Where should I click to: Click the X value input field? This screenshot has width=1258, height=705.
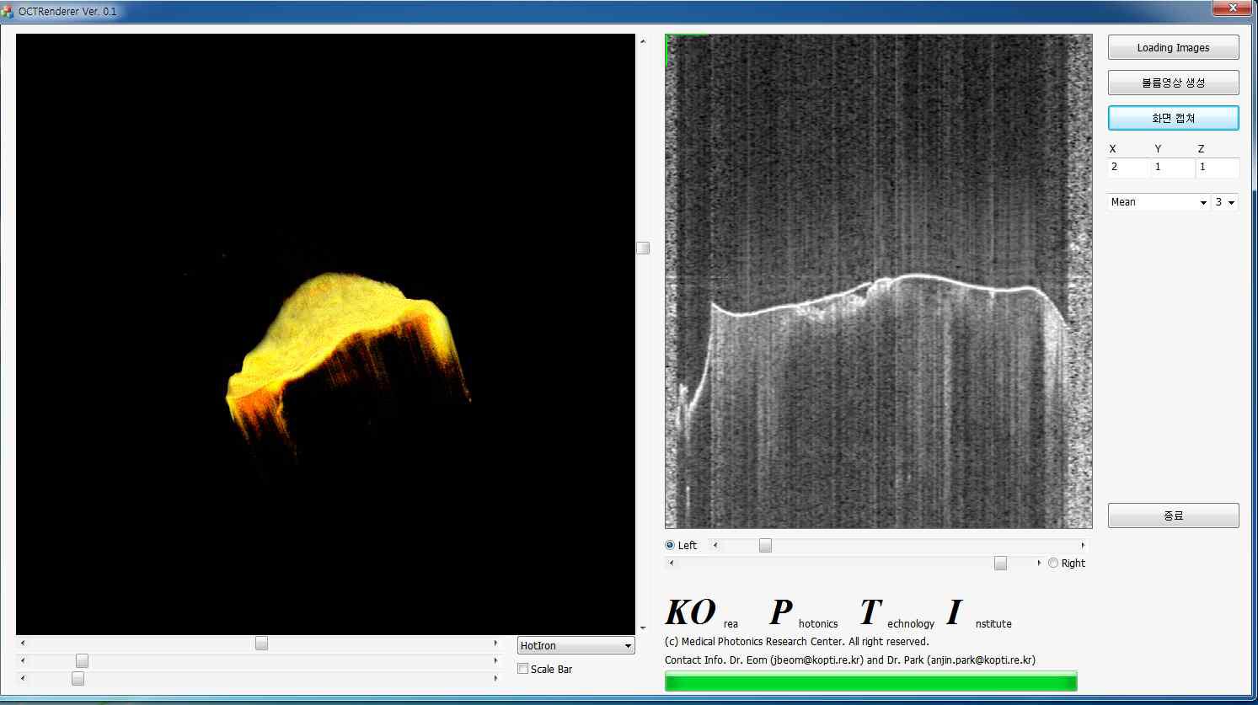click(x=1128, y=167)
